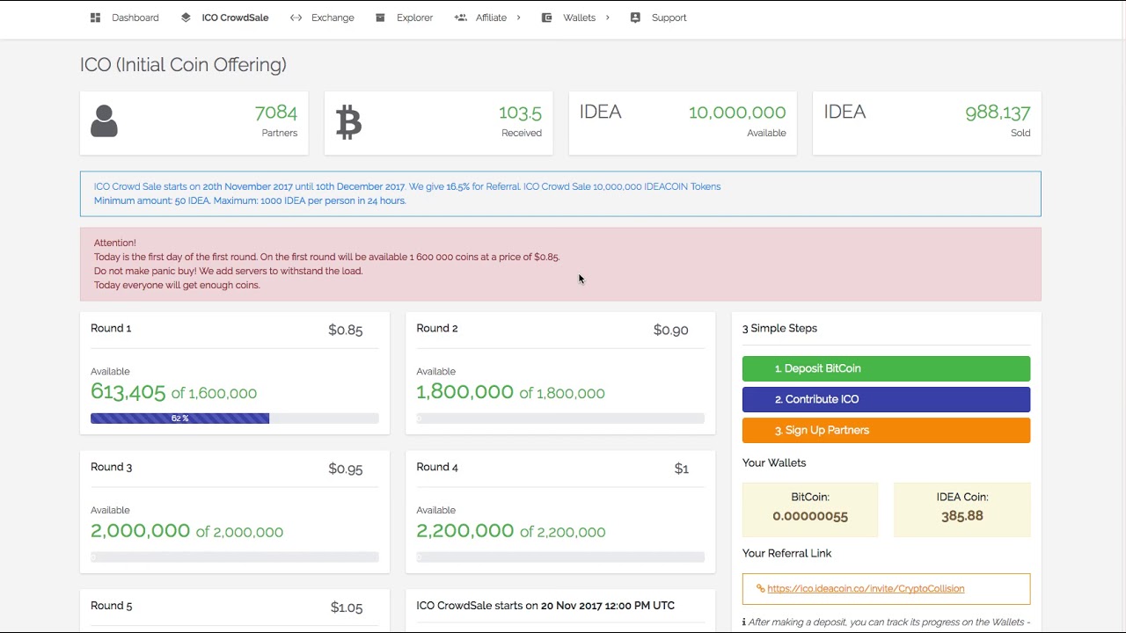The image size is (1126, 633).
Task: Go to the Exchange page
Action: pos(333,18)
